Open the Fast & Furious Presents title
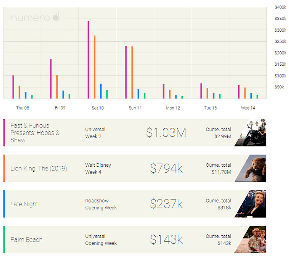The width and height of the screenshot is (289, 257). coord(35,133)
